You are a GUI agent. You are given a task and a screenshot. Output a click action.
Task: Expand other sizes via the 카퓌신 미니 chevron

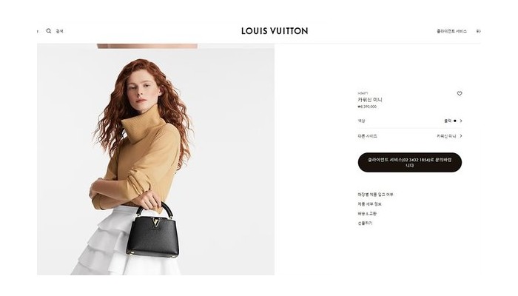tap(461, 135)
